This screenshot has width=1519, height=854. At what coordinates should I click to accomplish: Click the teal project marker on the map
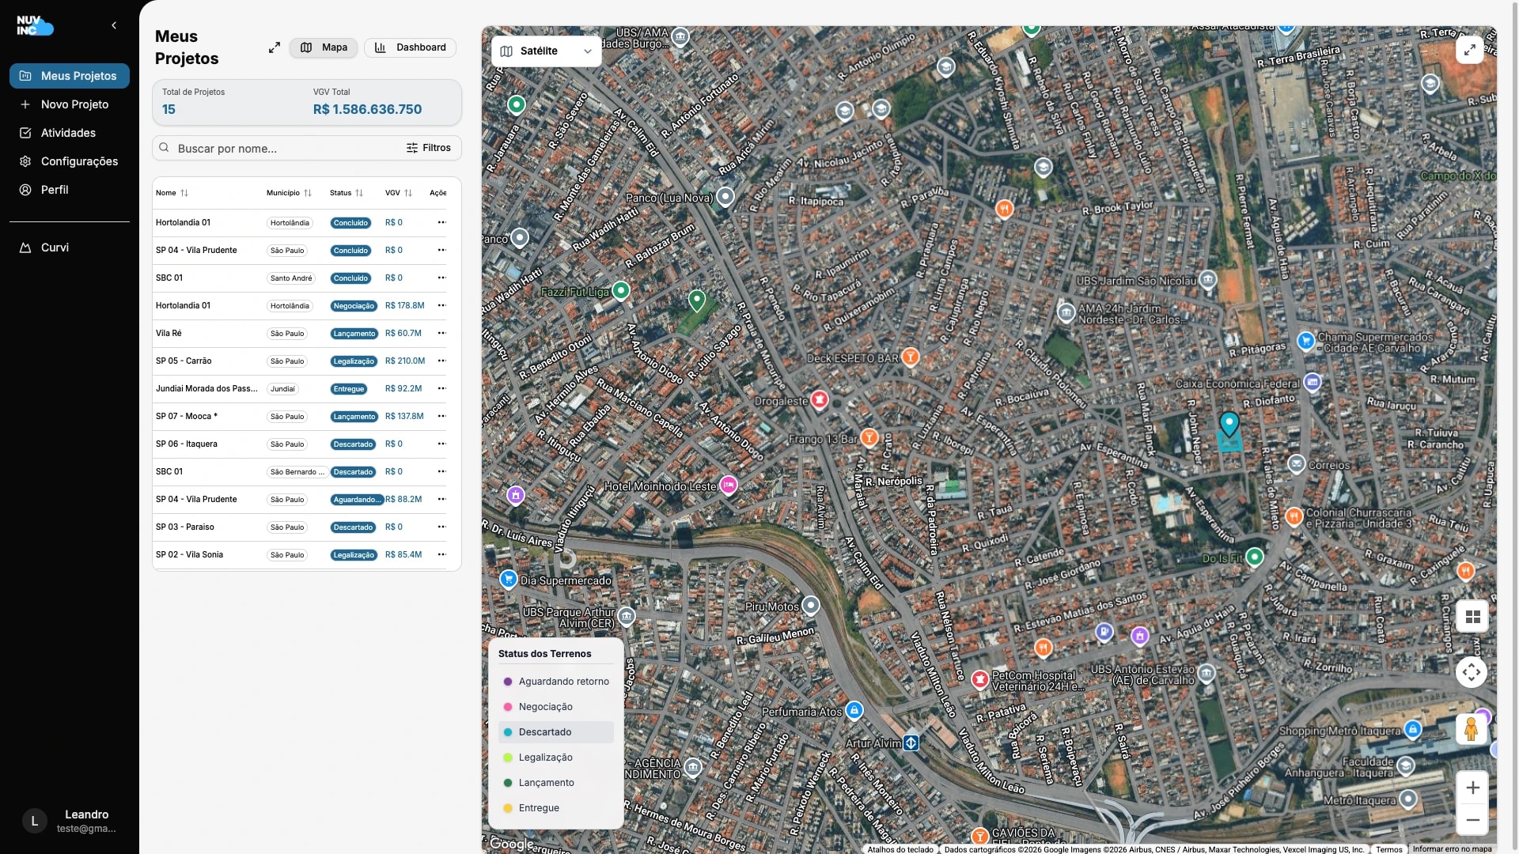click(1229, 424)
